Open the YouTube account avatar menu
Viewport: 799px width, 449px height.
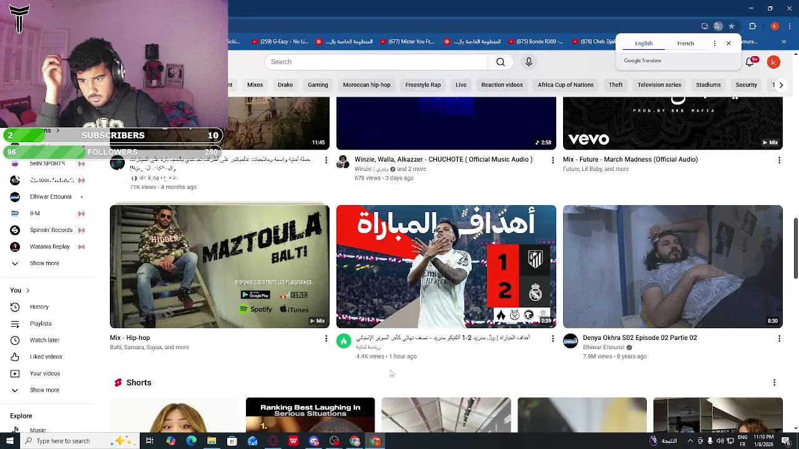[773, 62]
